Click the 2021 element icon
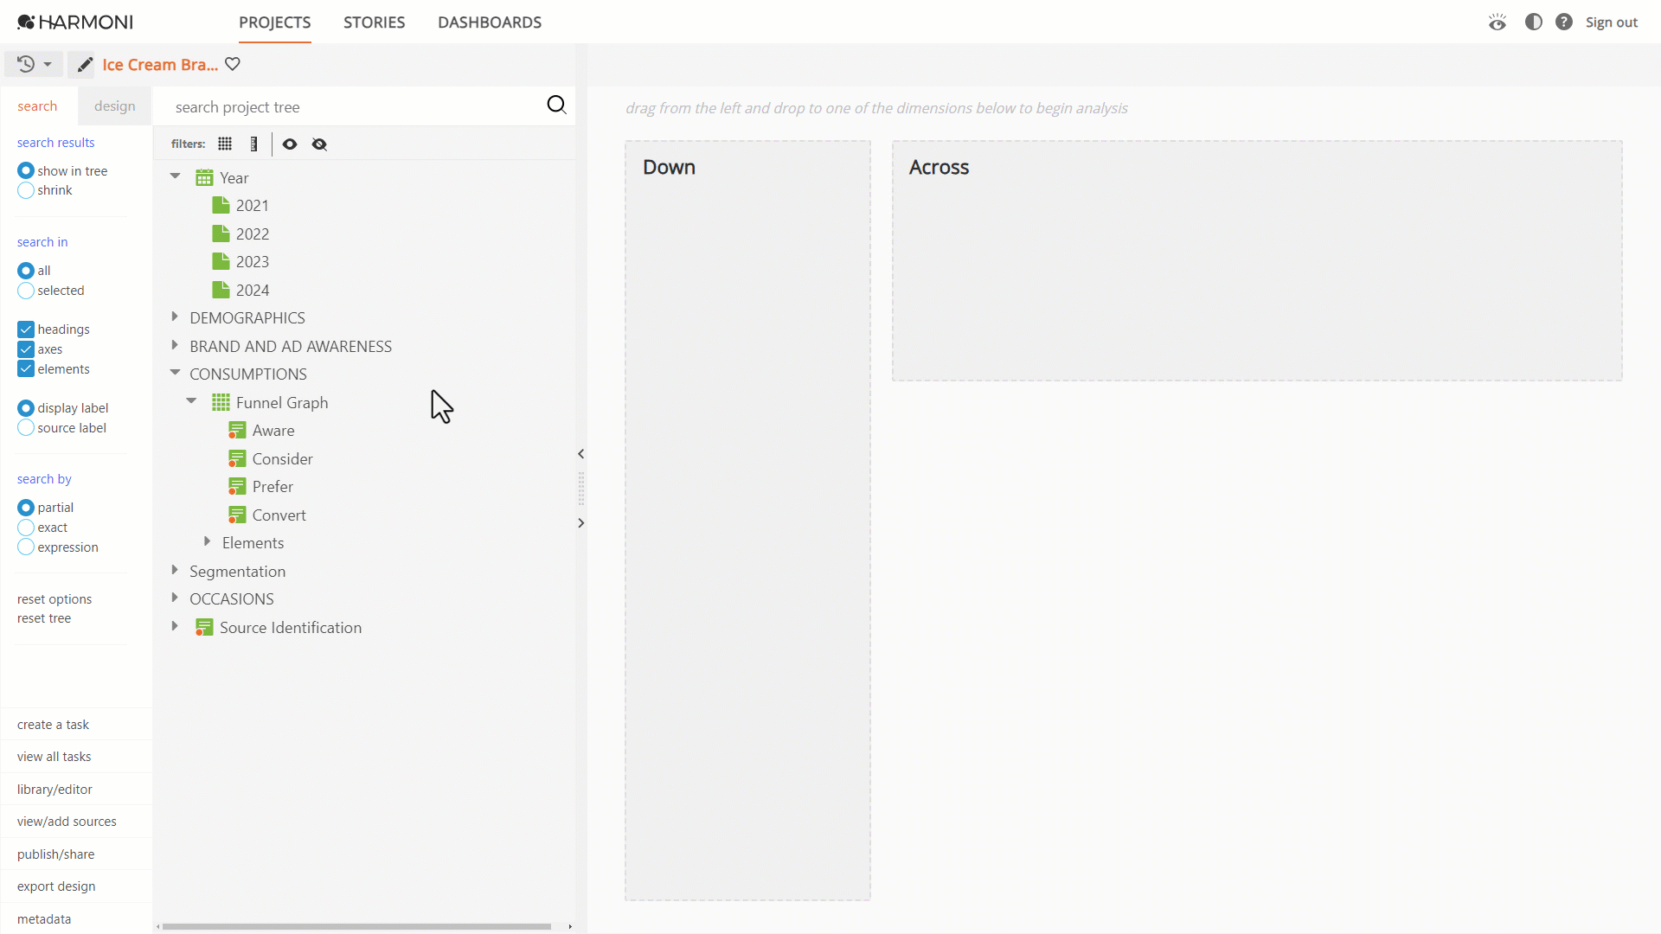The width and height of the screenshot is (1661, 934). 221,206
